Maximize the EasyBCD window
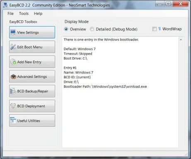Image resolution: width=191 pixels, height=159 pixels. (168, 4)
